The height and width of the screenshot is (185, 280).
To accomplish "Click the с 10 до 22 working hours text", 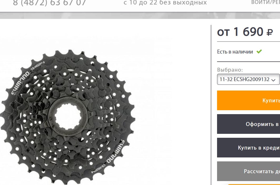I will (165, 2).
